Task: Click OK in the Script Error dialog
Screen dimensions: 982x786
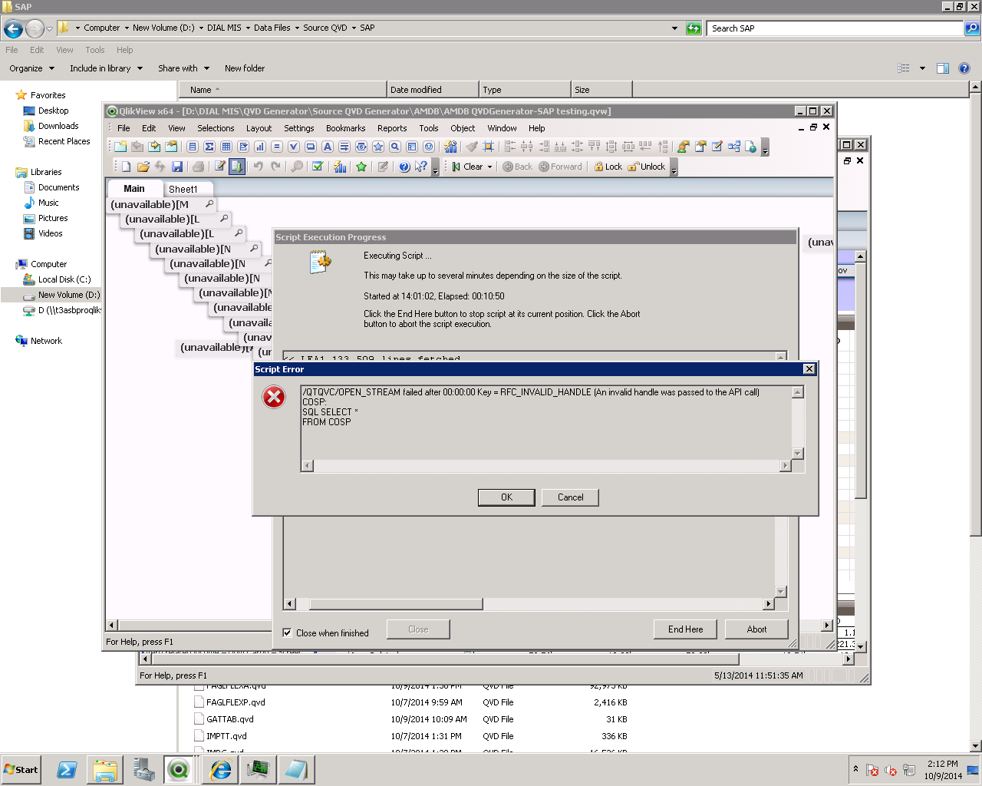Action: (506, 497)
